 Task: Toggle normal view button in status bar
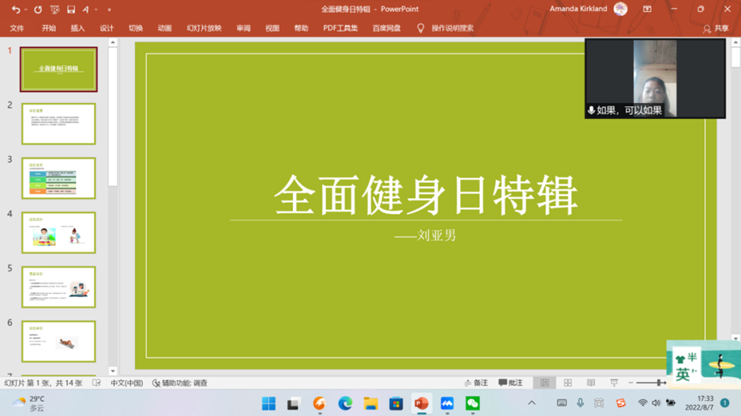point(544,383)
